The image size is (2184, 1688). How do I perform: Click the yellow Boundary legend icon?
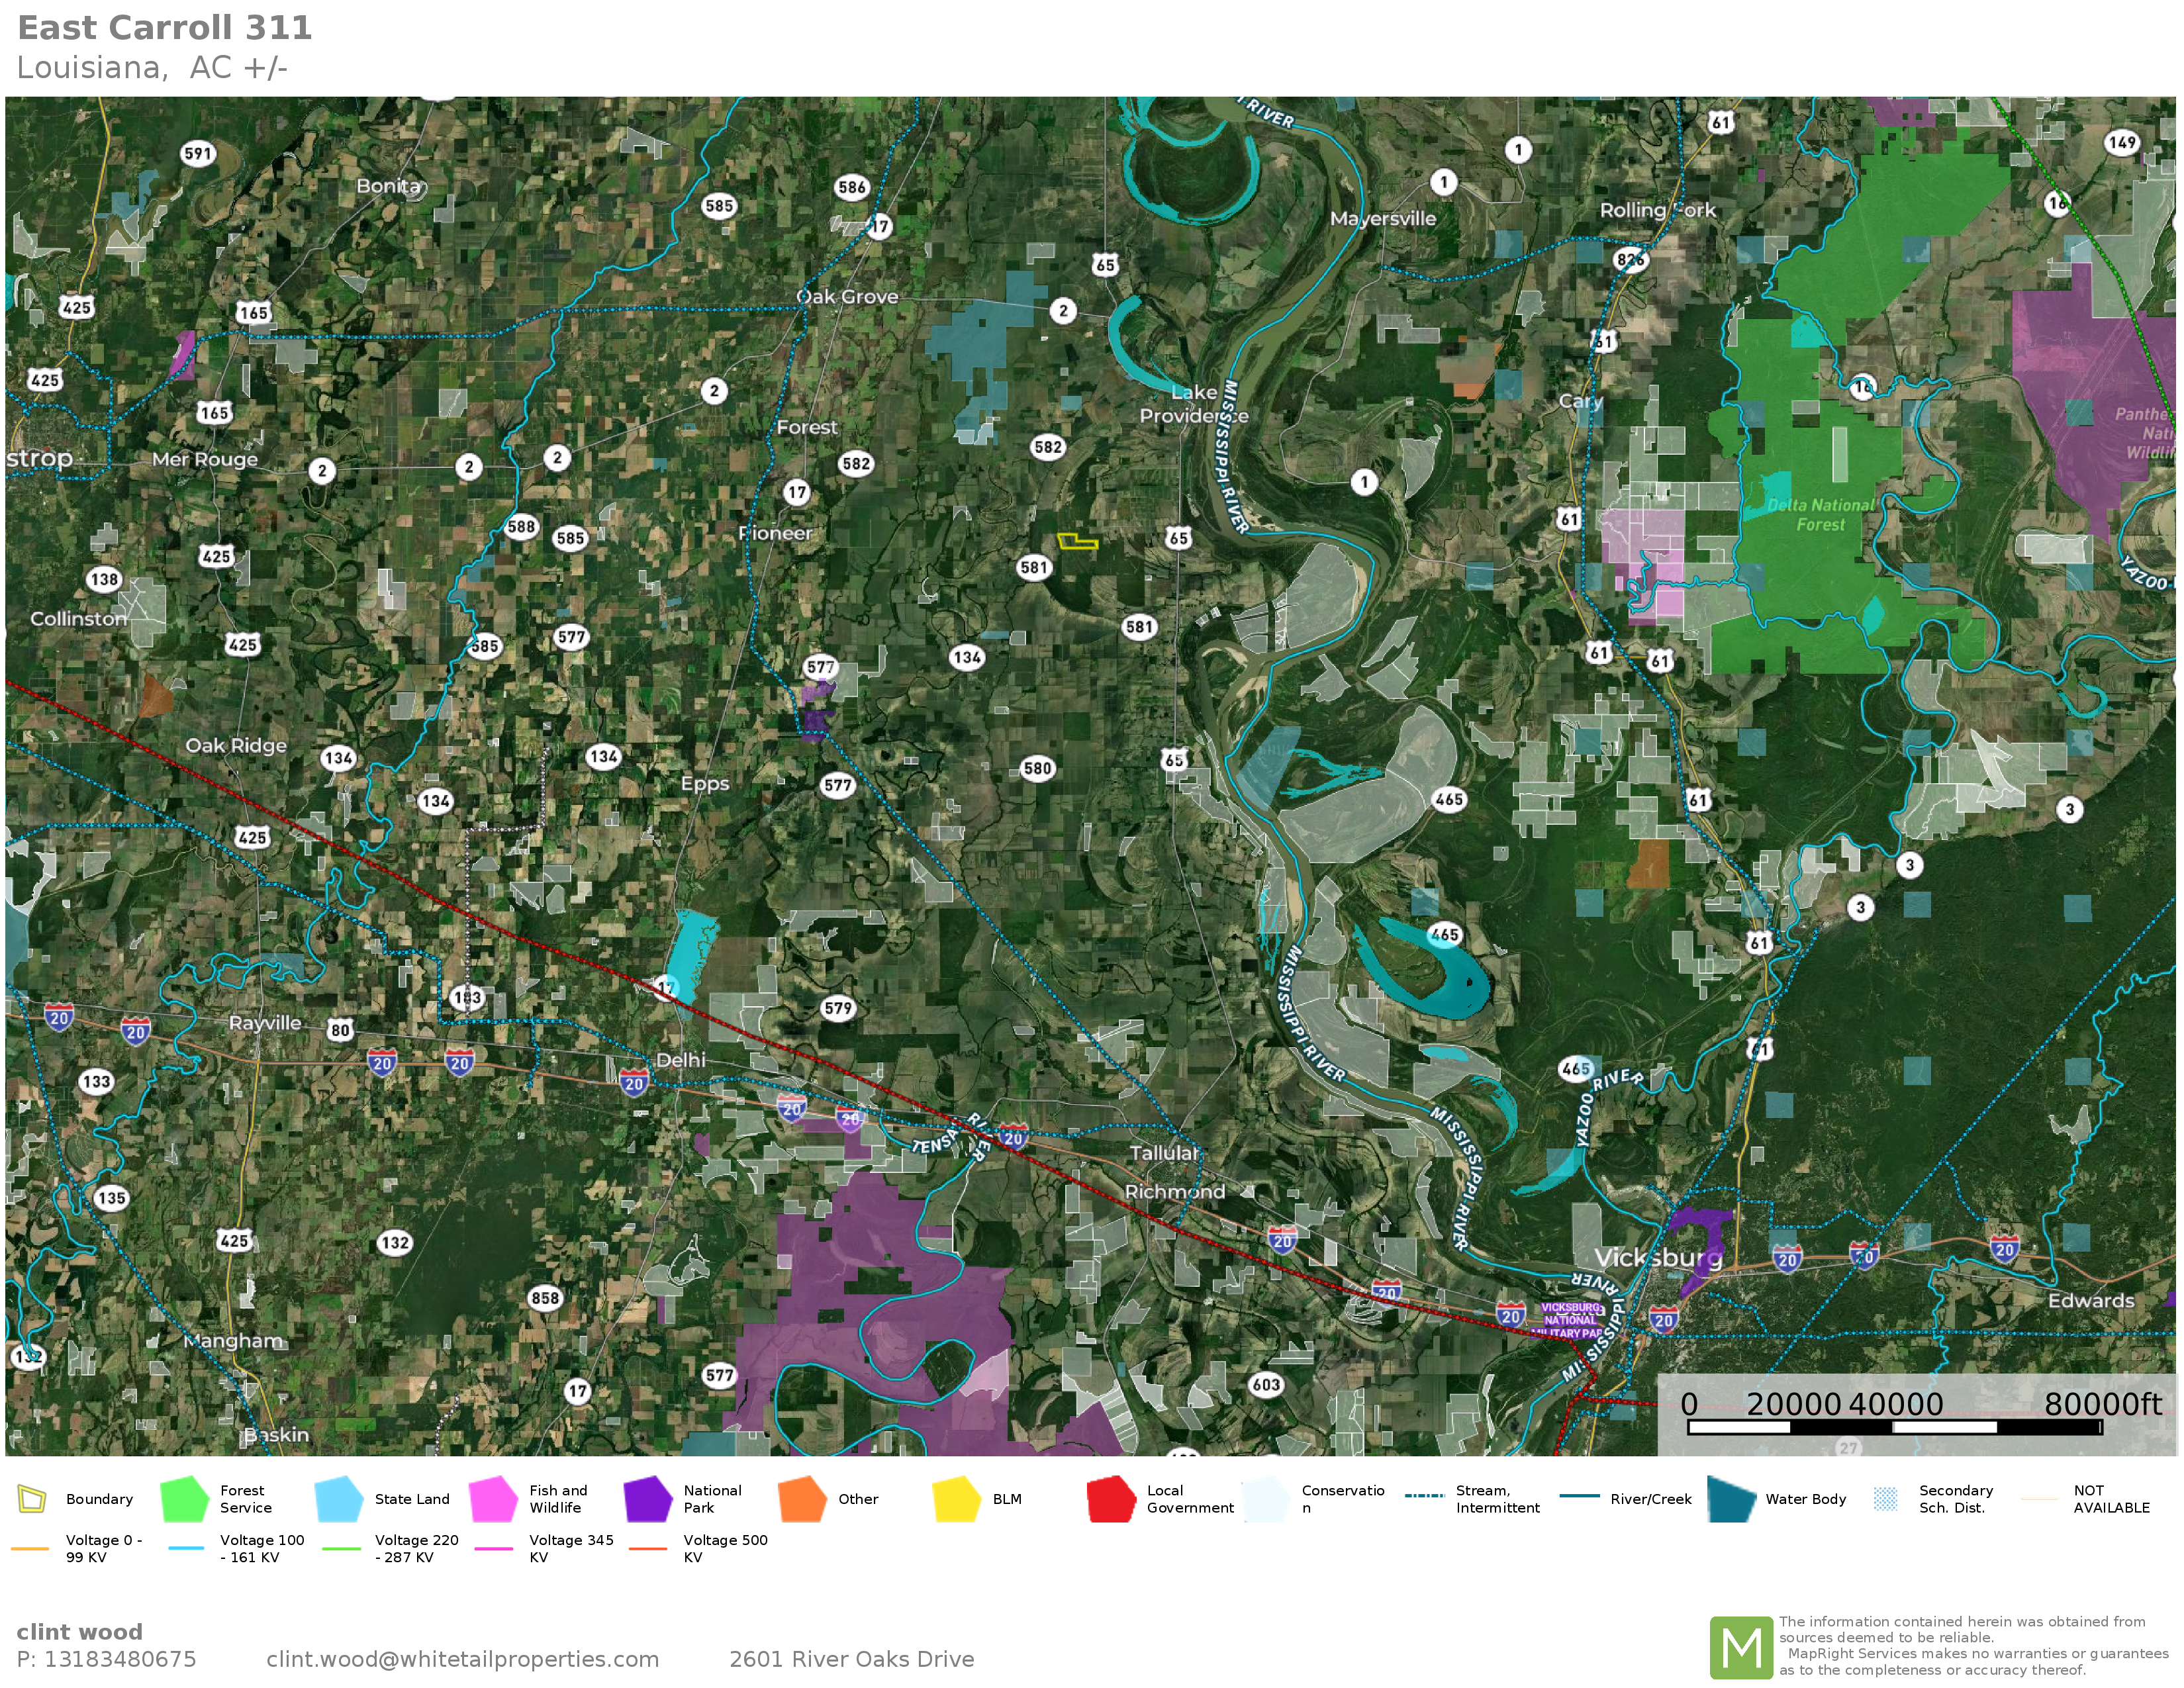click(x=32, y=1499)
